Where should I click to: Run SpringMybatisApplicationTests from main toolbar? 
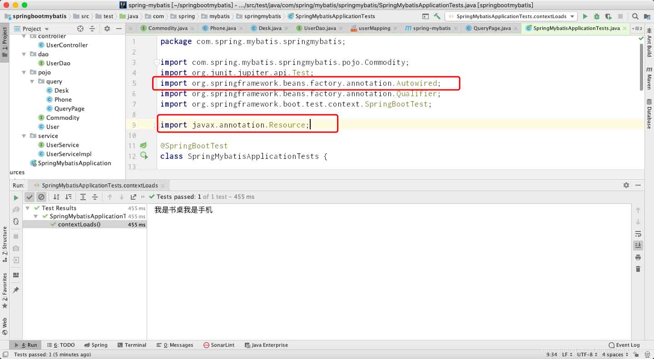pos(585,16)
